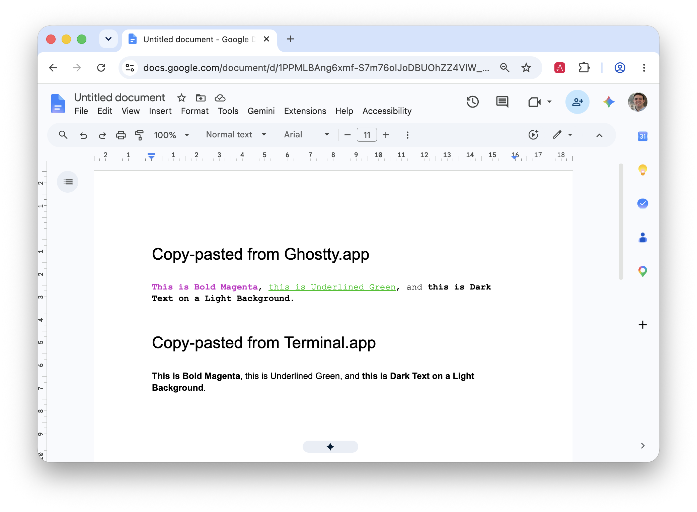This screenshot has height=512, width=697.
Task: Open a new browser tab
Action: click(290, 39)
